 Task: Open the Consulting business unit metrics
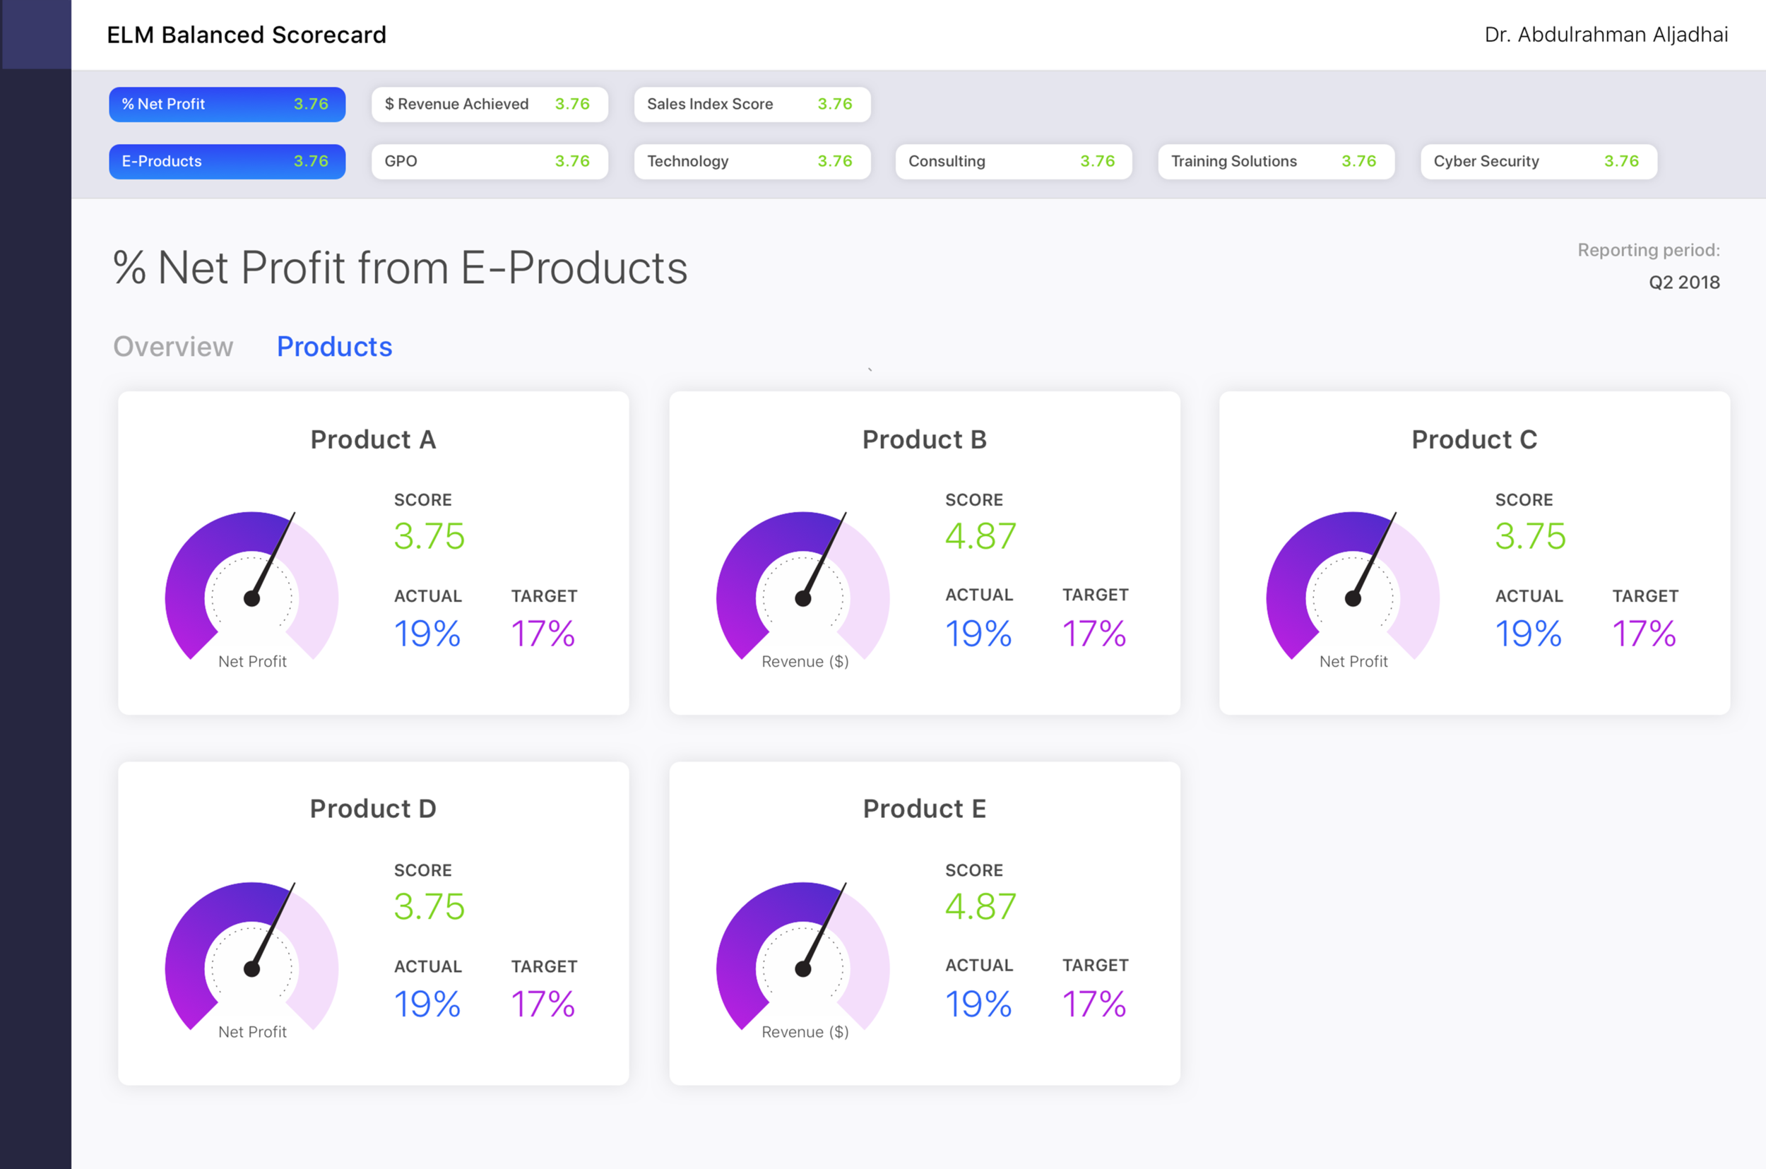[1013, 161]
